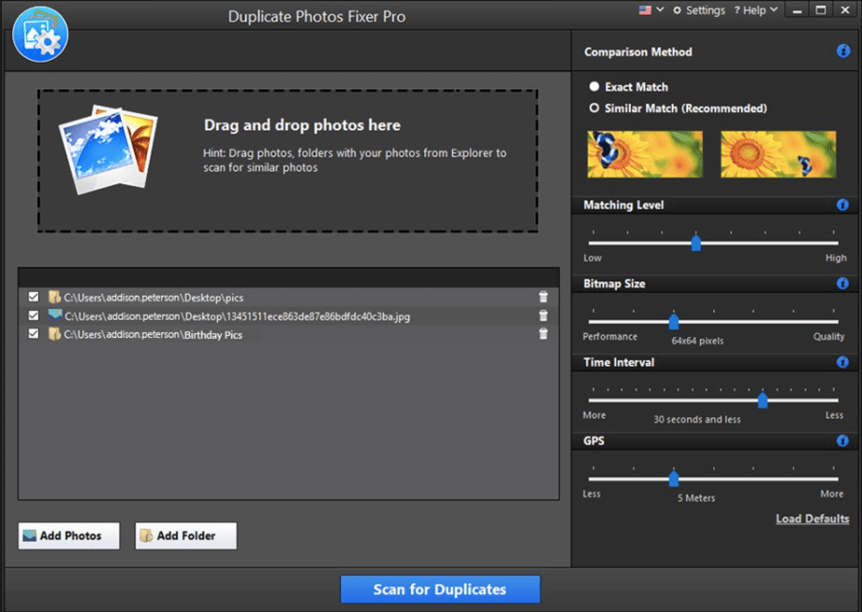Open info for GPS
This screenshot has height=612, width=862.
tap(842, 441)
